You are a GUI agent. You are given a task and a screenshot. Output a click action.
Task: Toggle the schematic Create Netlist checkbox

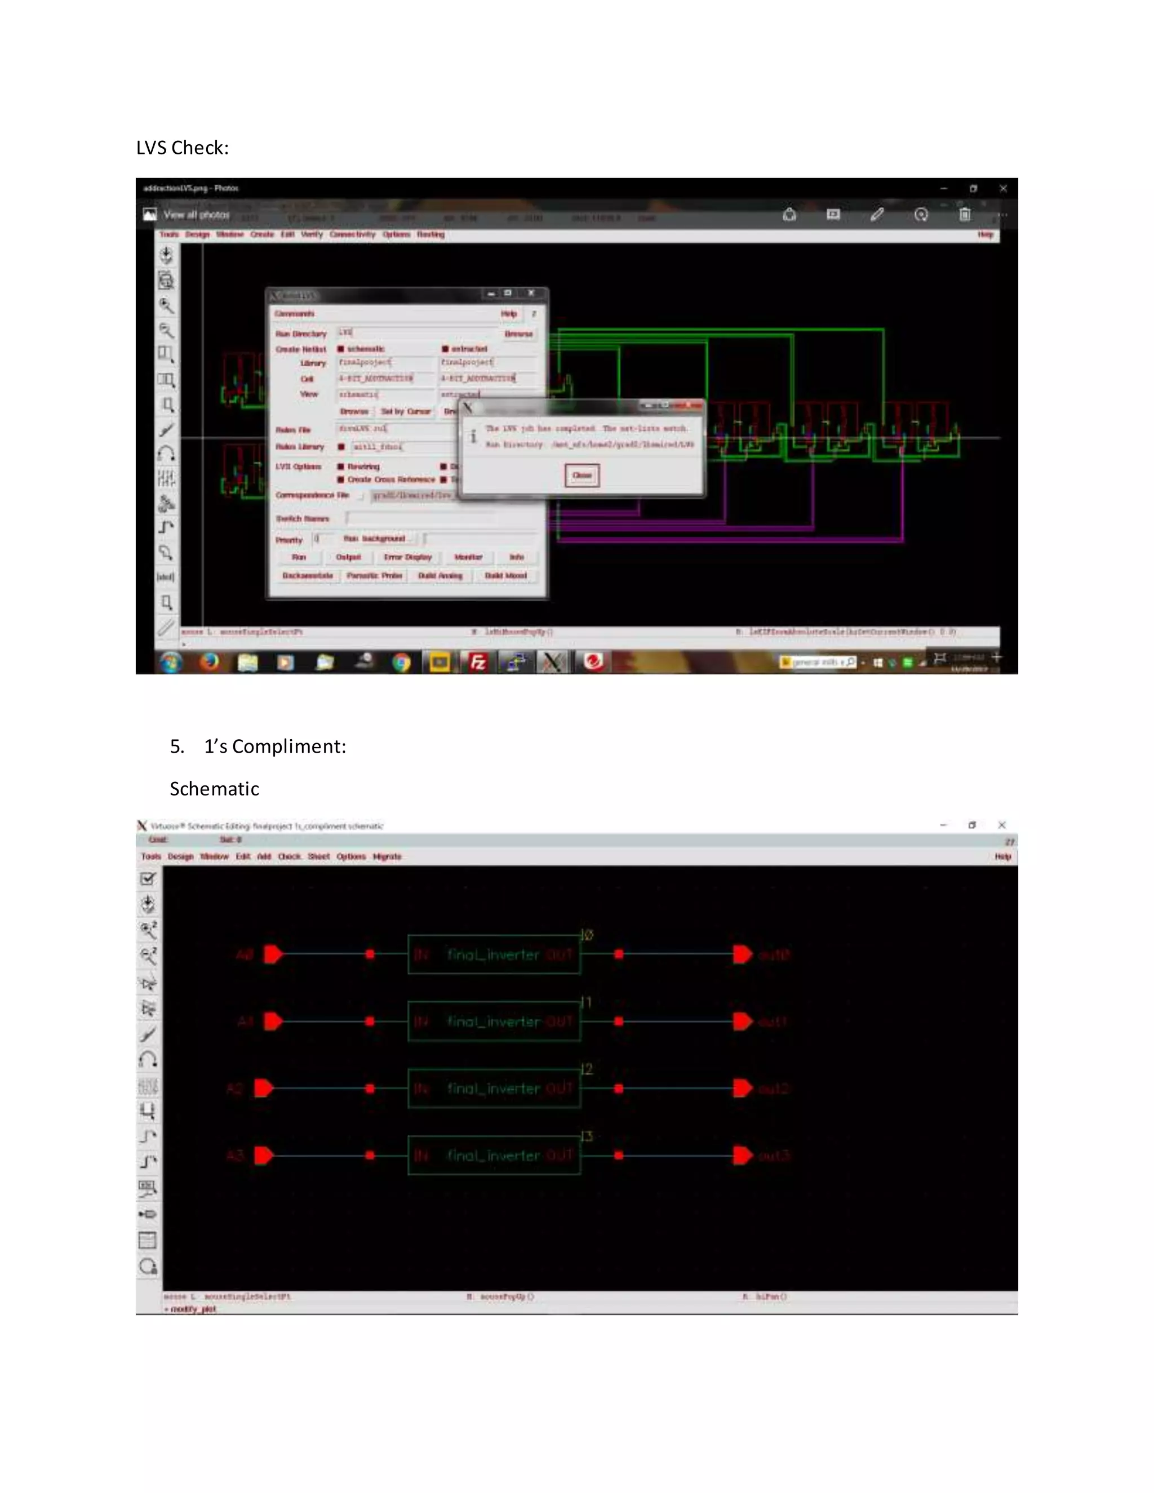pos(340,349)
